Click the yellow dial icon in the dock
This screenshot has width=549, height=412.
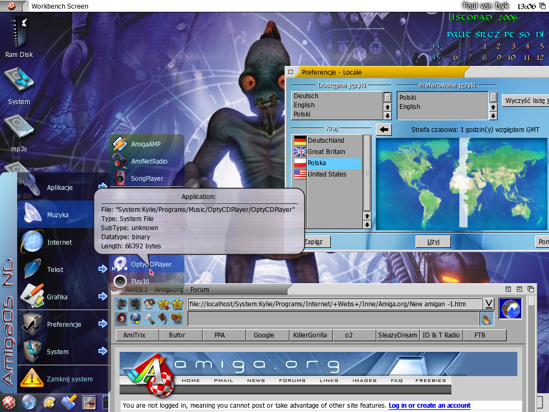49,402
